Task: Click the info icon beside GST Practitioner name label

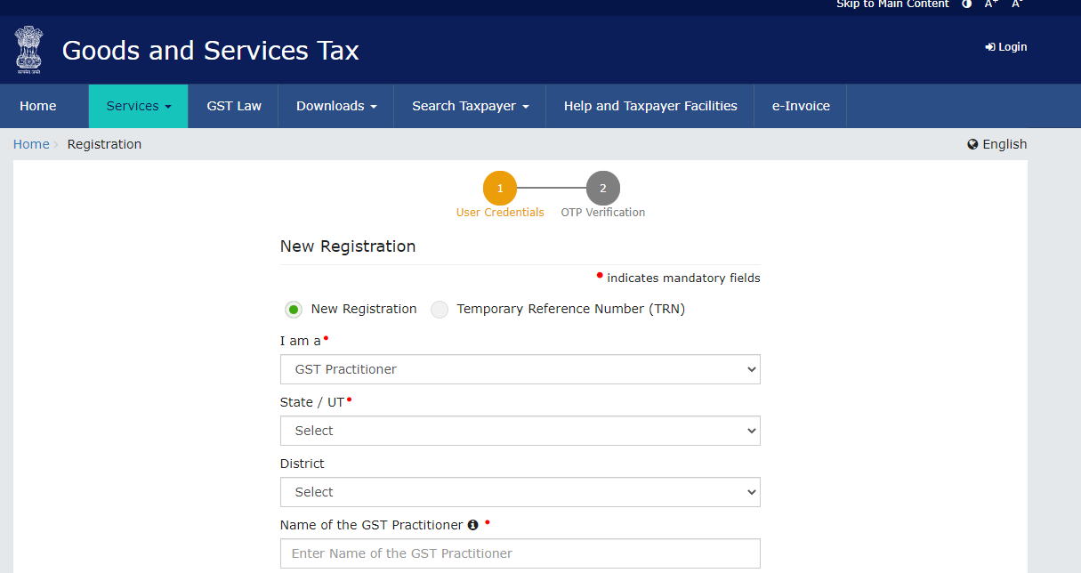Action: 472,524
